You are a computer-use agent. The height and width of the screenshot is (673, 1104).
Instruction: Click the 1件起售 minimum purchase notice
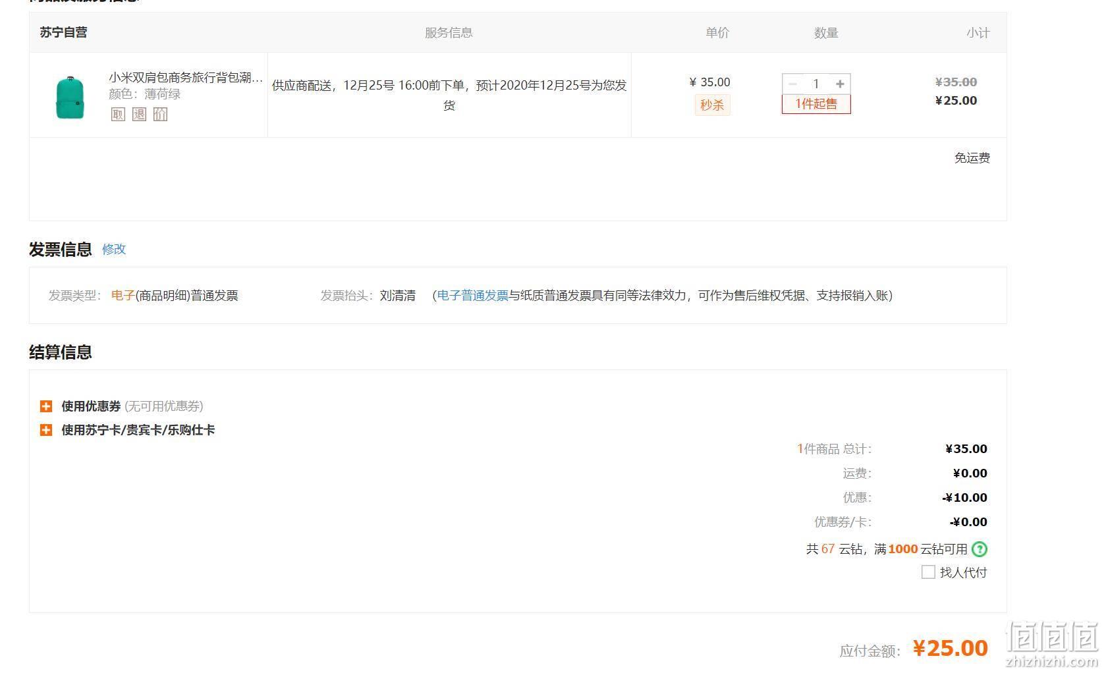click(816, 104)
